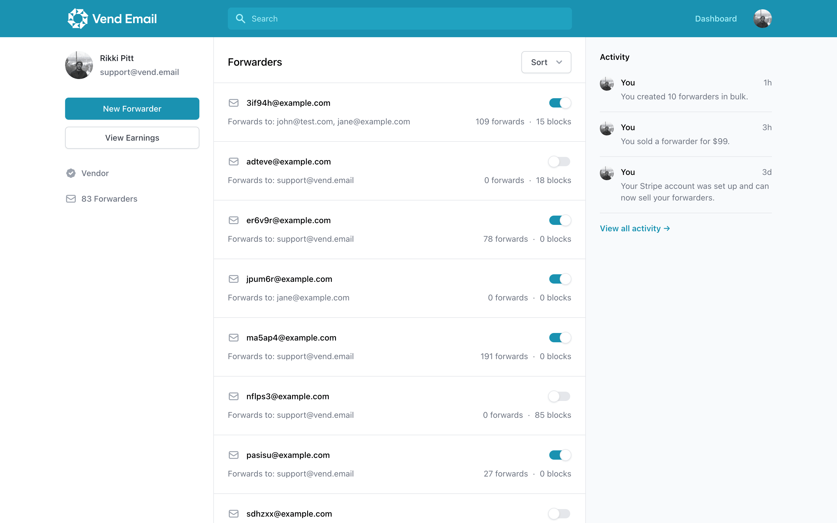Click the envelope icon beside jpum6r@example.com
The image size is (837, 523).
coord(234,279)
